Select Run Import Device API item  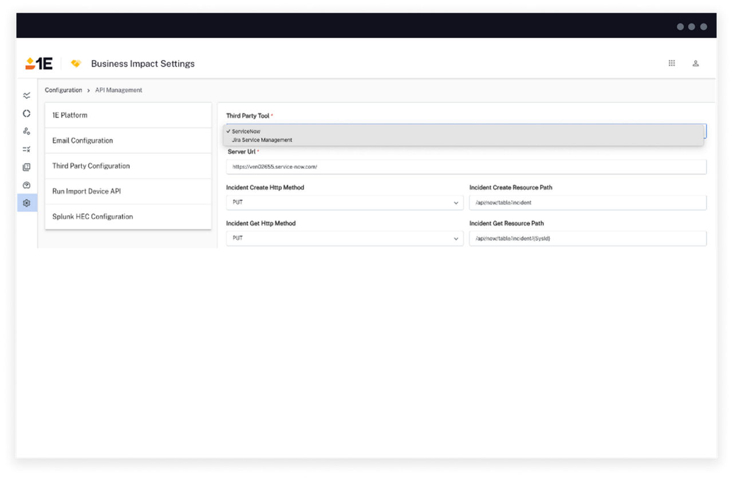(x=128, y=191)
